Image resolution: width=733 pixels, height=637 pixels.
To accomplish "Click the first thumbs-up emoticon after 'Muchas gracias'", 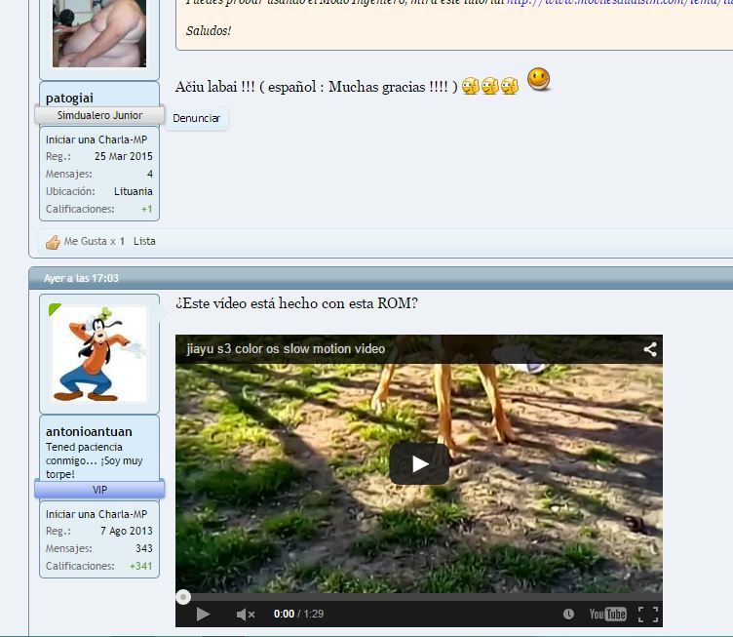I will pos(470,86).
